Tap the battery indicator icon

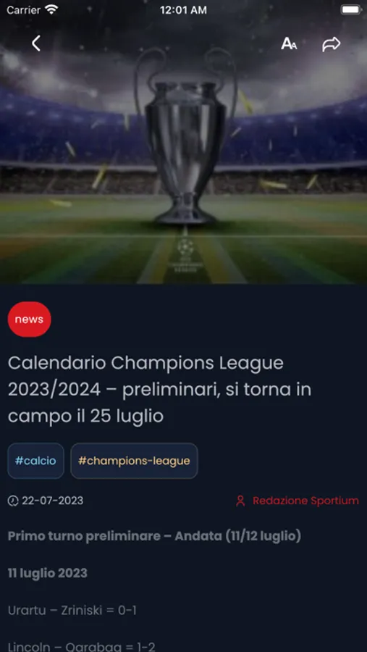[x=351, y=9]
